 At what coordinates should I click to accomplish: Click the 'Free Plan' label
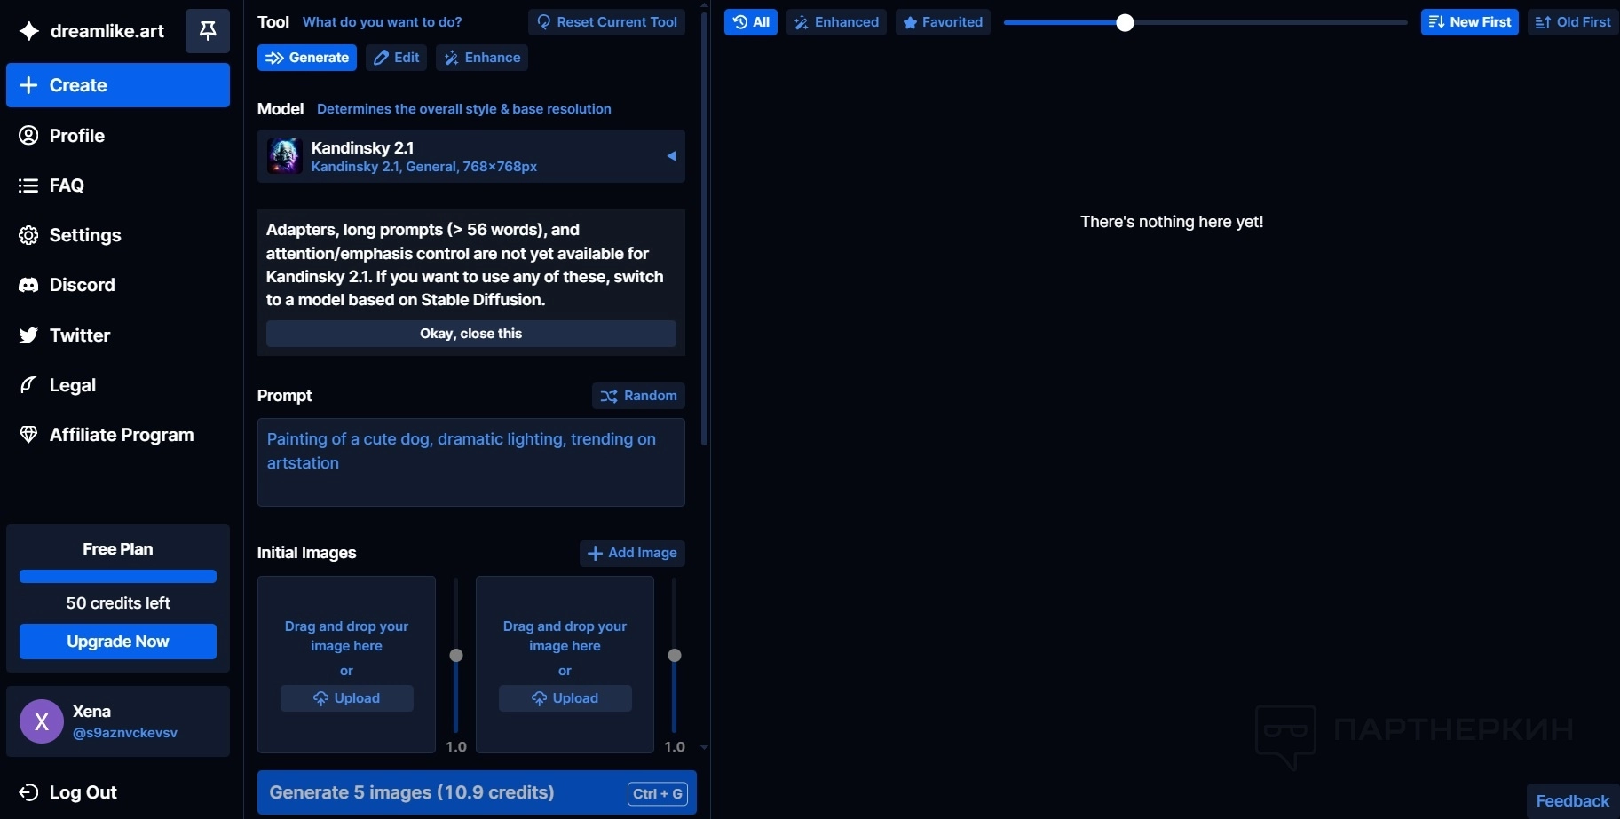click(x=118, y=549)
